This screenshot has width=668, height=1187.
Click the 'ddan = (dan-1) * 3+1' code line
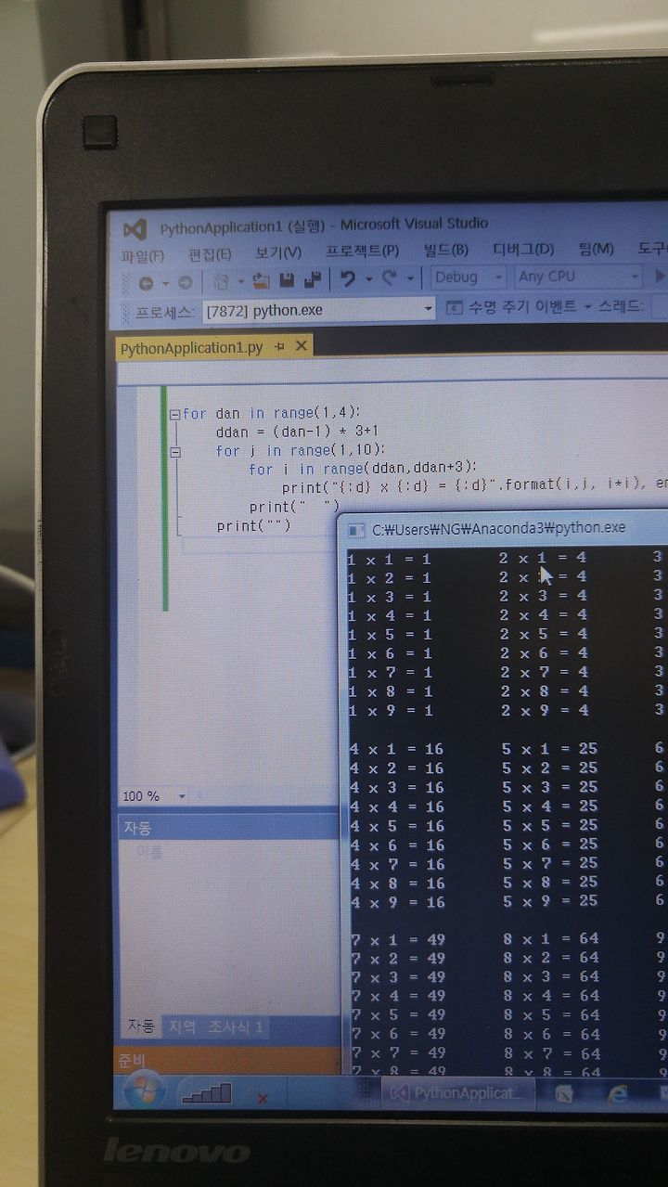point(298,432)
